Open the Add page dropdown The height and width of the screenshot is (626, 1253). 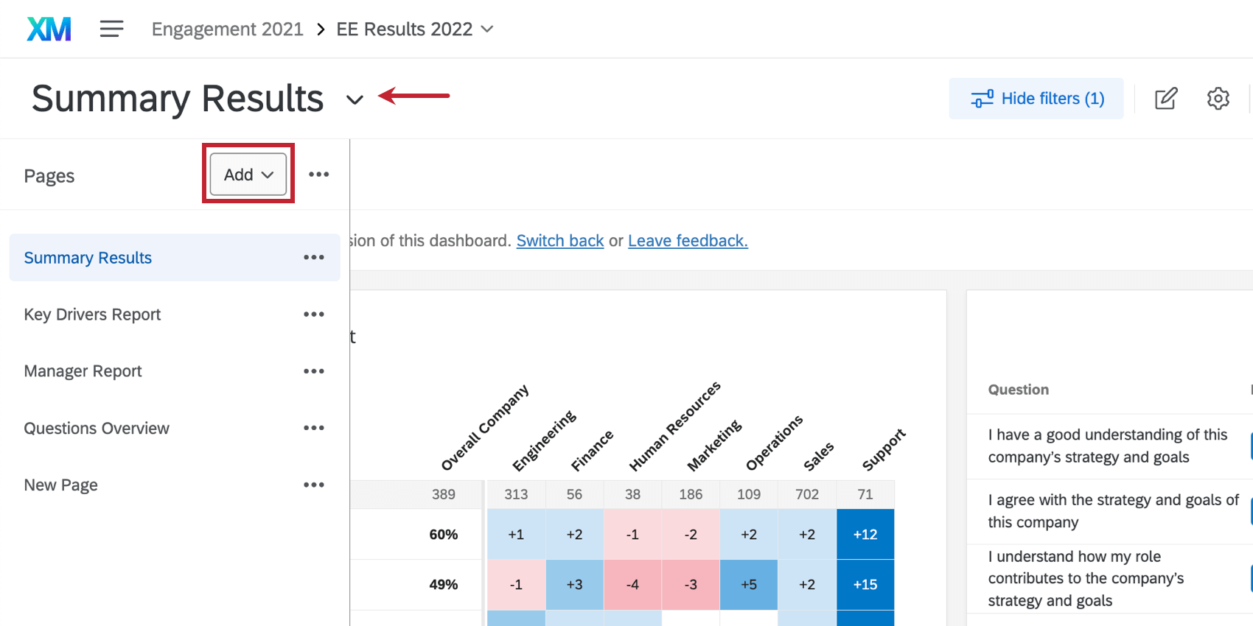tap(247, 174)
